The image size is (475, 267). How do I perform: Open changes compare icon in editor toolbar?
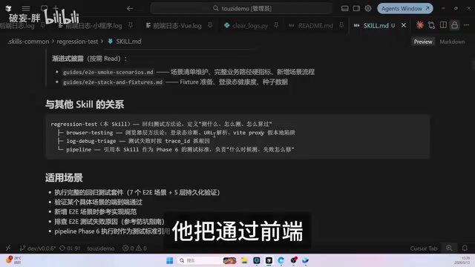point(432,25)
